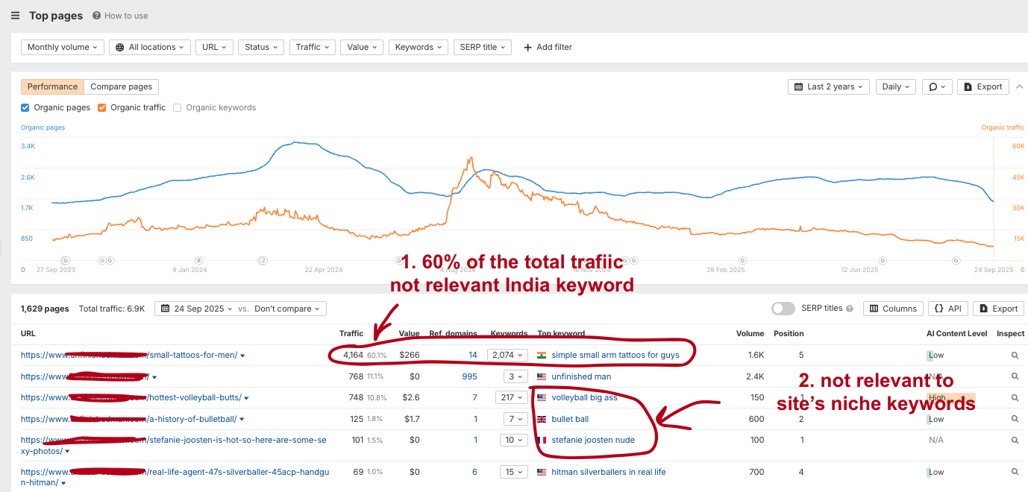Enable the SERP titles toggle
The width and height of the screenshot is (1028, 492).
pos(783,309)
